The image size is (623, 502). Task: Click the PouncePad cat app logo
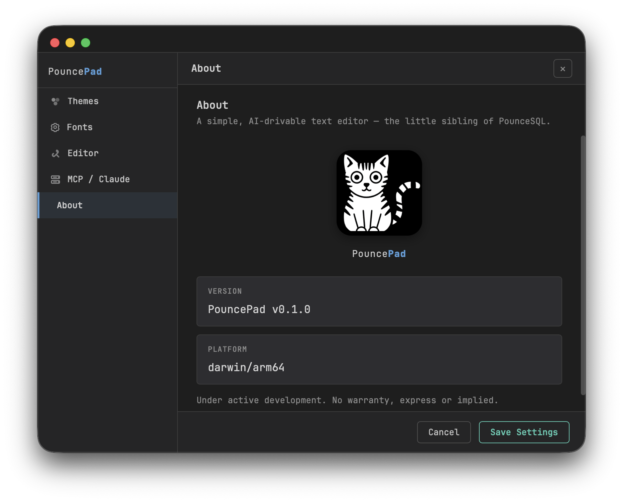[x=379, y=193]
